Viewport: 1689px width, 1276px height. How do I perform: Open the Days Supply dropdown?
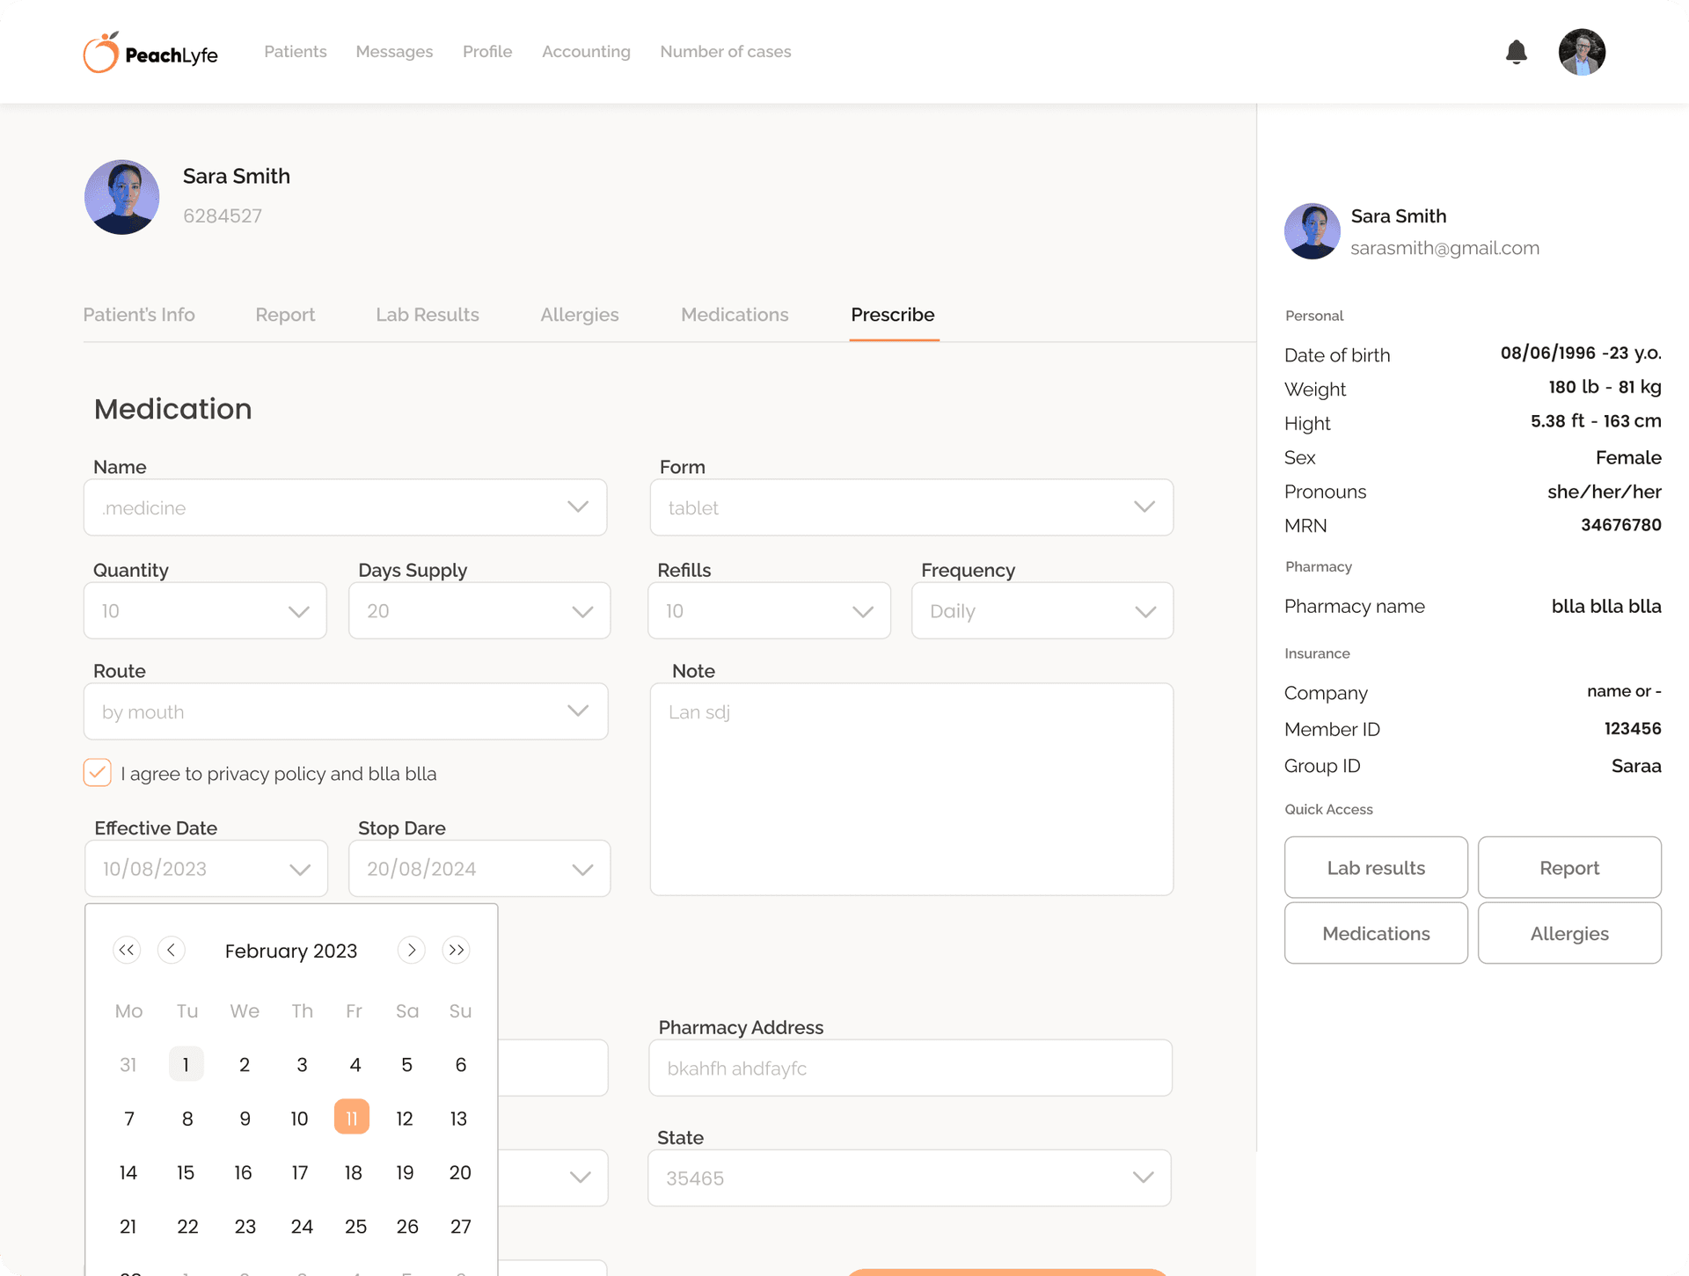[x=479, y=610]
